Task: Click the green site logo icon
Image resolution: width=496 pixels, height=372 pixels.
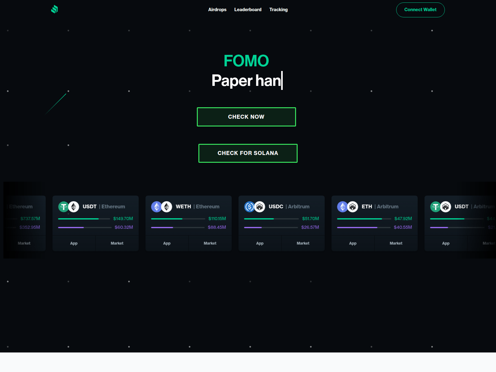Action: (x=55, y=9)
